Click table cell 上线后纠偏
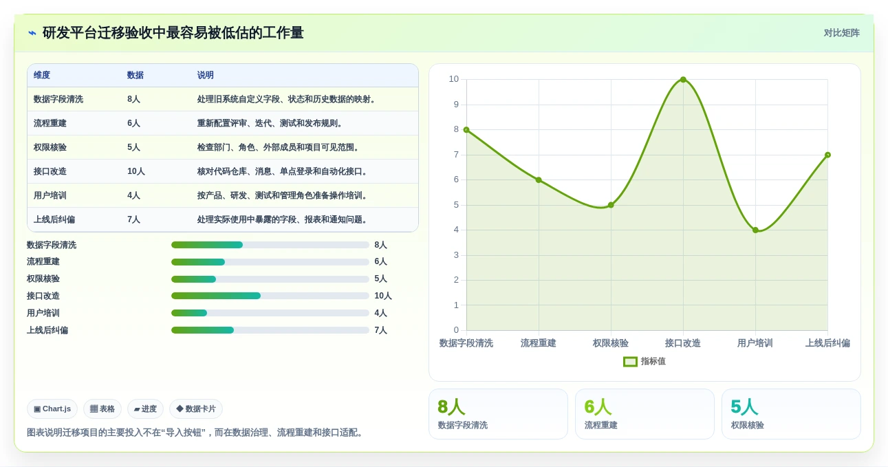Viewport: 888px width, 467px height. coord(54,219)
